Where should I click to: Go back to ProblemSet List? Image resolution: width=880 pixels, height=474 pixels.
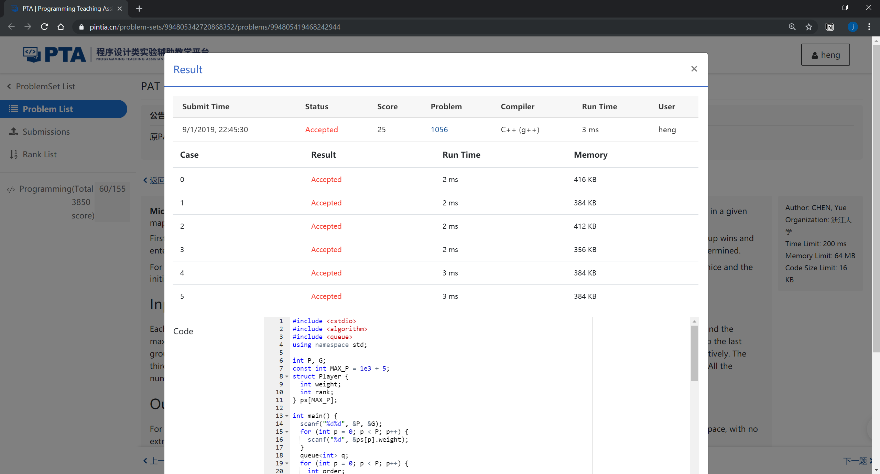tap(41, 86)
